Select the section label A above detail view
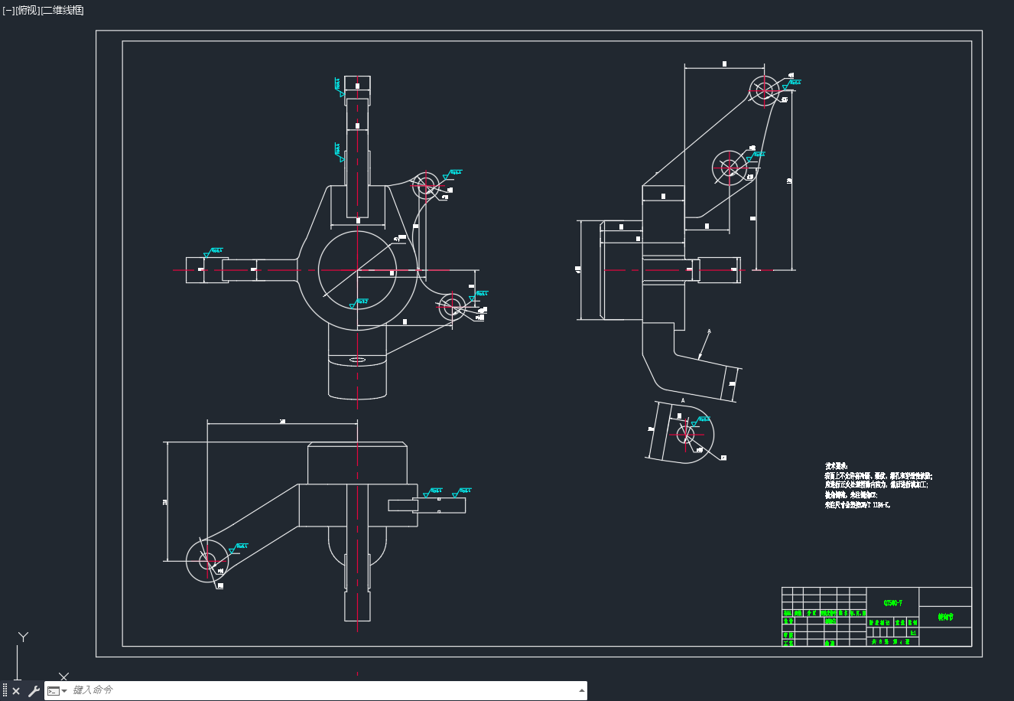This screenshot has width=1014, height=701. (683, 400)
